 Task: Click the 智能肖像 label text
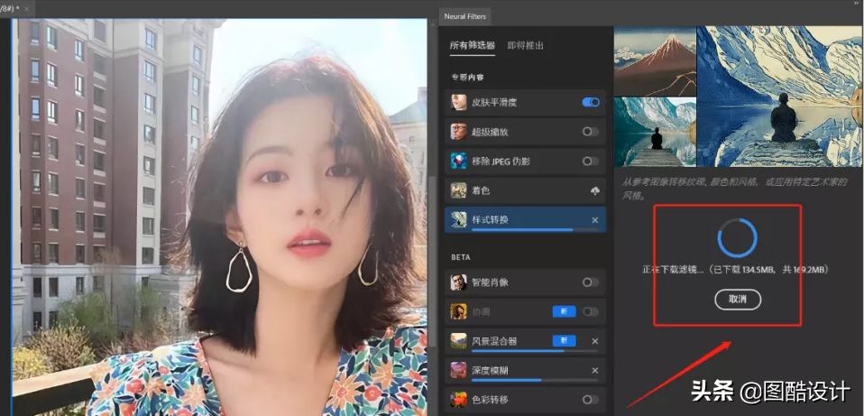(x=490, y=282)
